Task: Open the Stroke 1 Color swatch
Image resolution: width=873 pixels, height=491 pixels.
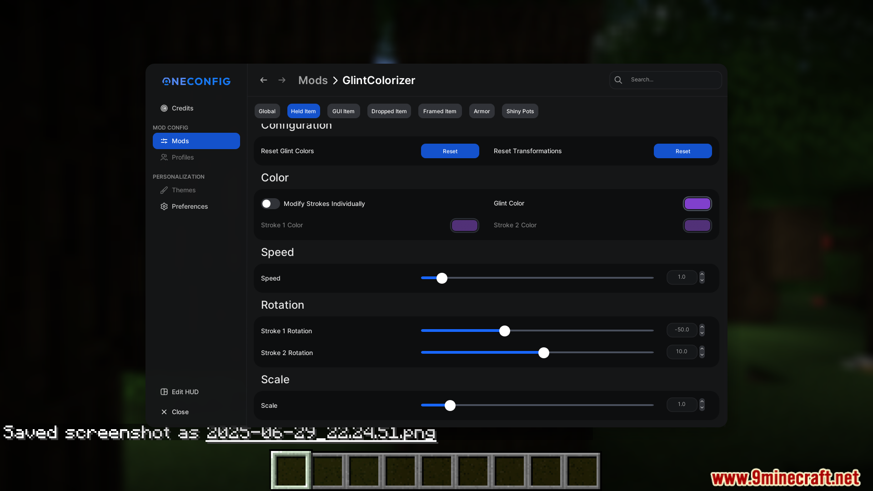Action: point(464,225)
